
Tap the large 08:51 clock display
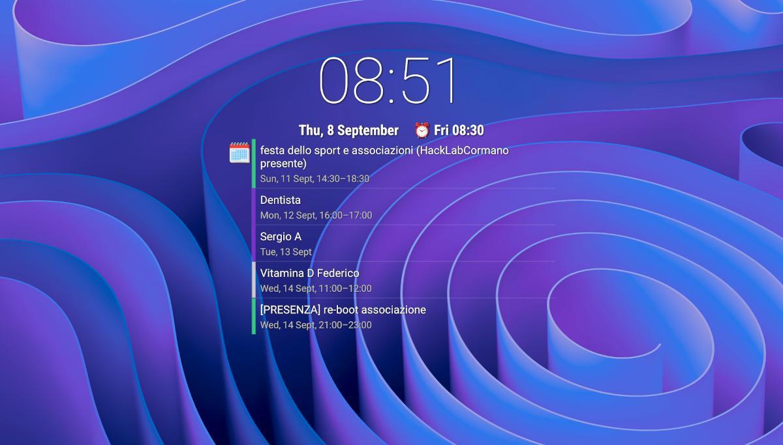point(388,81)
